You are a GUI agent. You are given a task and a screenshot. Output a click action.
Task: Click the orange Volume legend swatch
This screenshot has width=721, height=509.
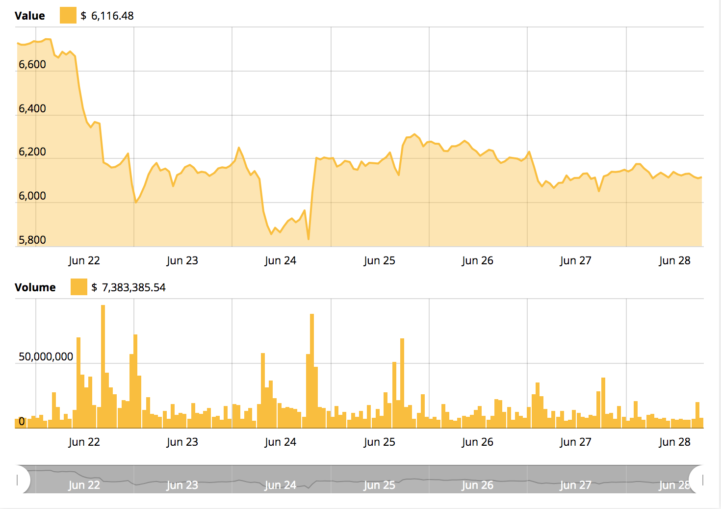coord(78,287)
